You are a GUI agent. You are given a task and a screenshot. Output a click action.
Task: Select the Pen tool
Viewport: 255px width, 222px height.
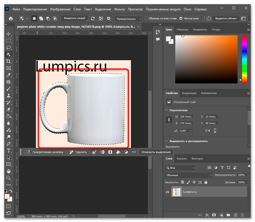pyautogui.click(x=8, y=144)
